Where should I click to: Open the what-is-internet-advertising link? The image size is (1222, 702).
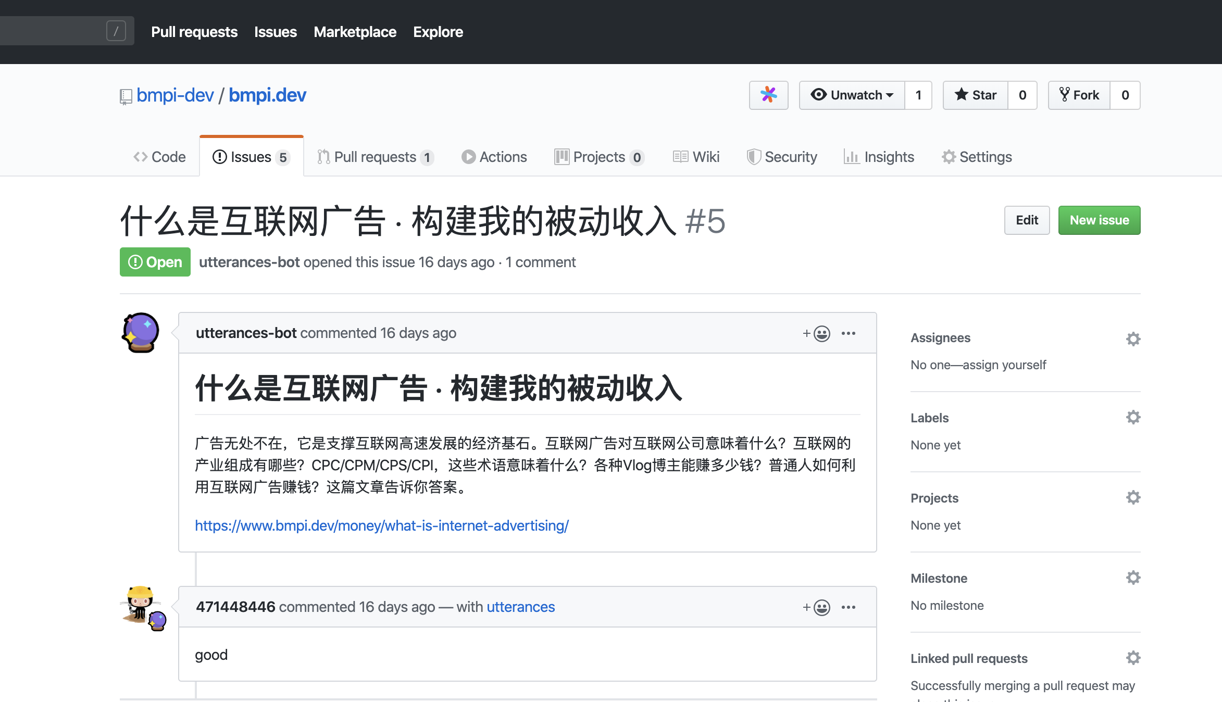(x=382, y=525)
